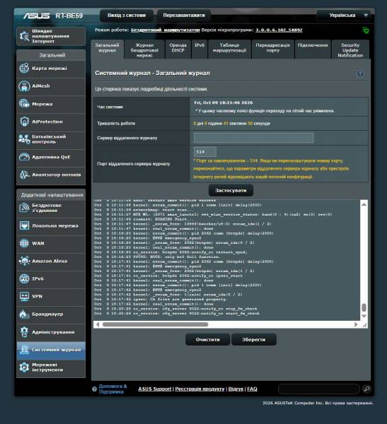Click log horizontal scrollbar right arrow
This screenshot has height=424, width=387.
pos(356,324)
